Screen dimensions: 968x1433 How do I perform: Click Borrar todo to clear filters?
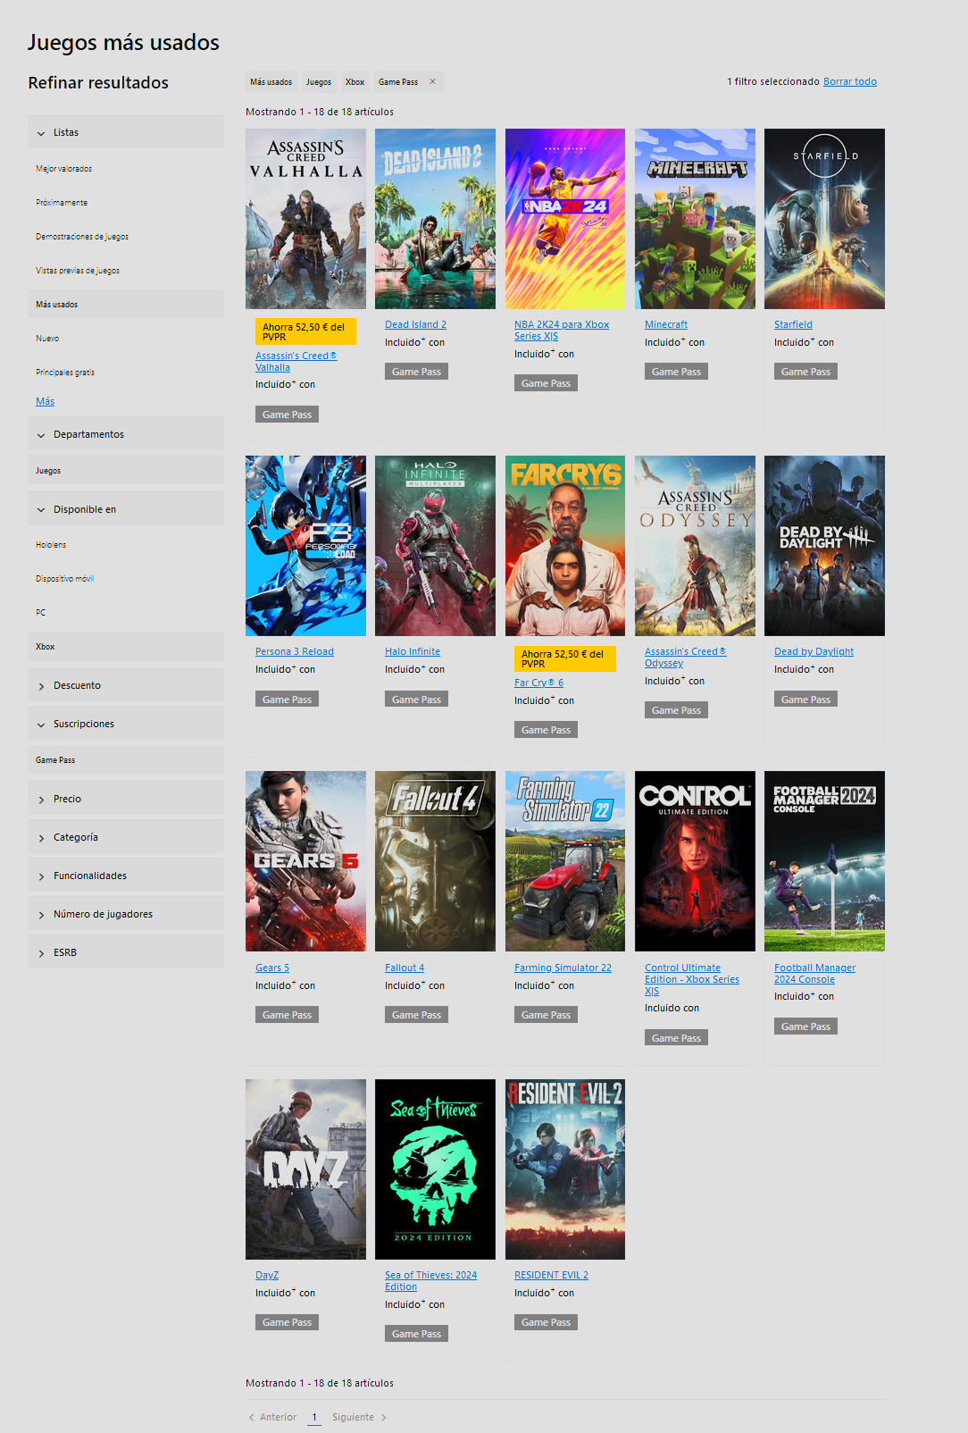click(x=850, y=81)
